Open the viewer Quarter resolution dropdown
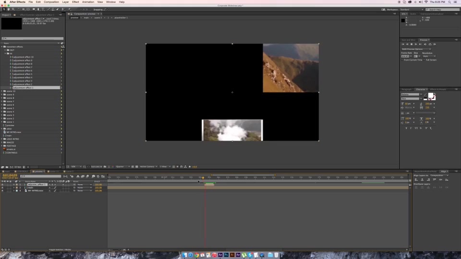This screenshot has height=259, width=461. pyautogui.click(x=122, y=166)
